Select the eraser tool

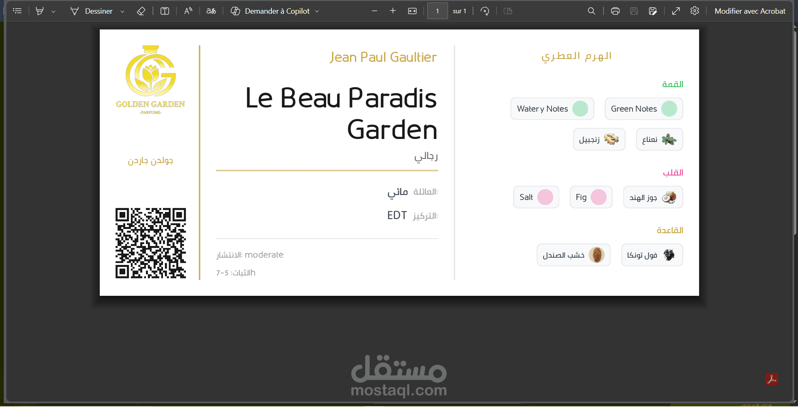pyautogui.click(x=141, y=11)
